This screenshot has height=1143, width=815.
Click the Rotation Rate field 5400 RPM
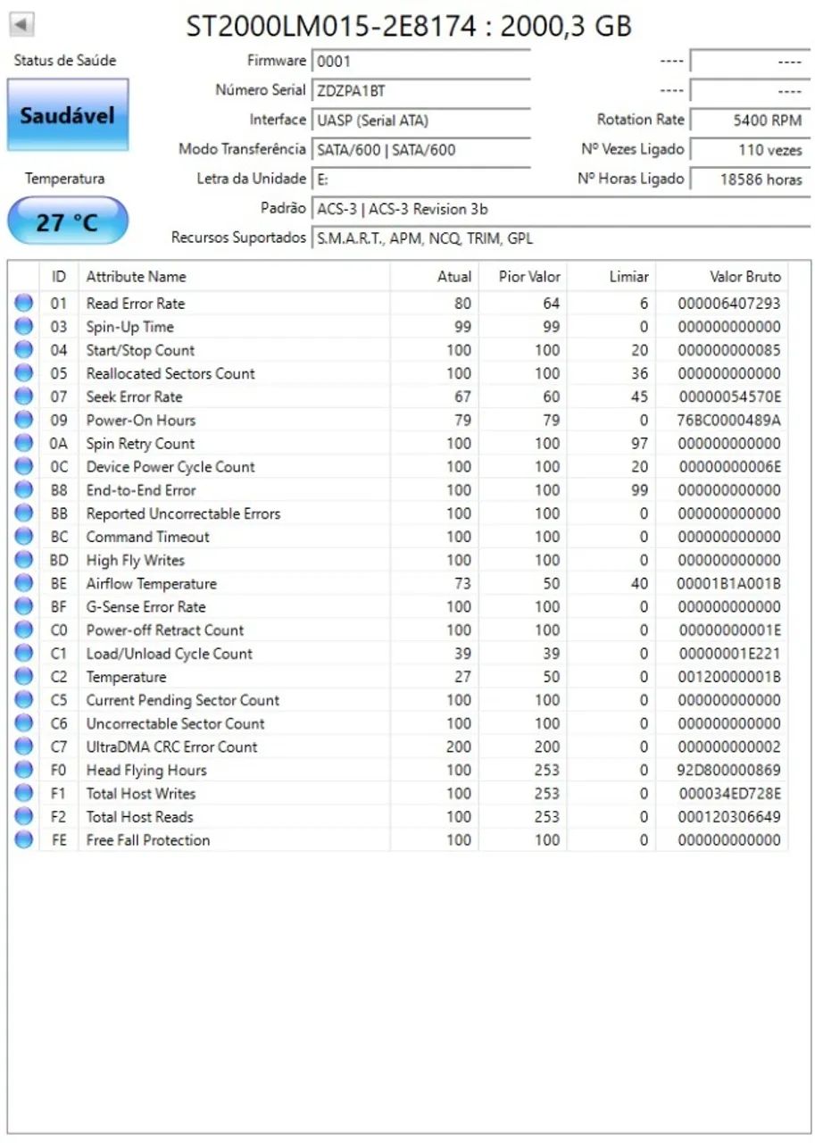(749, 121)
